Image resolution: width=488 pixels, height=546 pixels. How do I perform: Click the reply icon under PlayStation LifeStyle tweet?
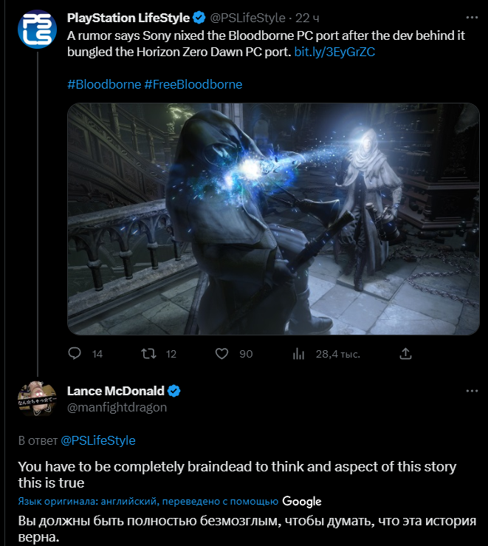pyautogui.click(x=74, y=354)
